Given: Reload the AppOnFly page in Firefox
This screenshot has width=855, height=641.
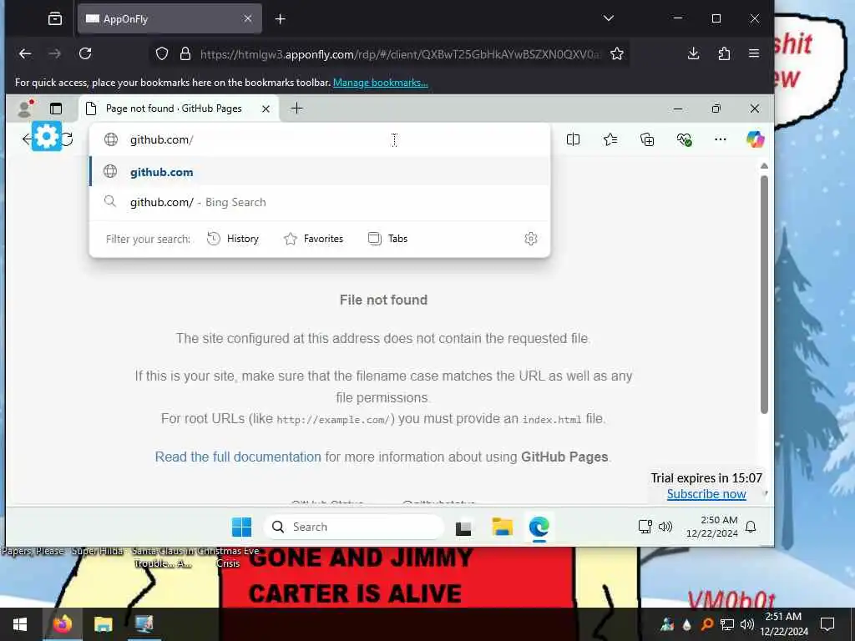Looking at the screenshot, I should point(85,53).
